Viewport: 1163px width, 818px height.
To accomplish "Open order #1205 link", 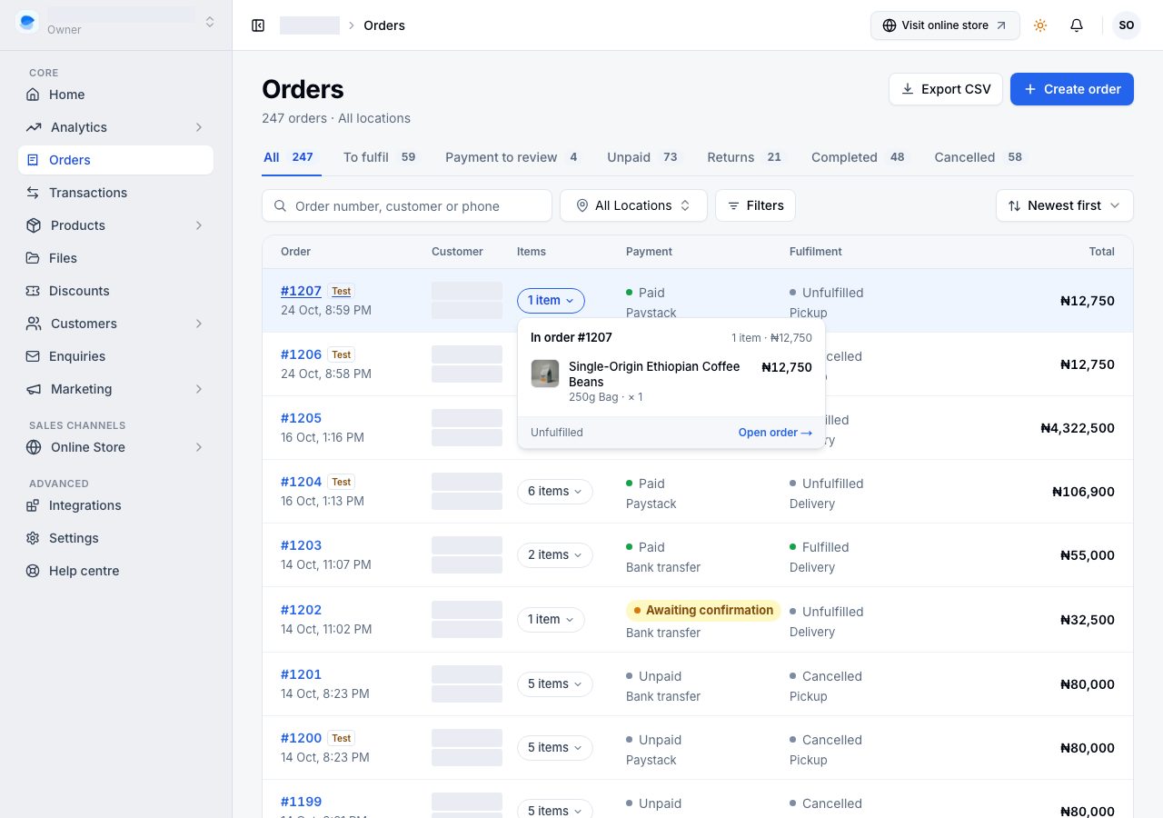I will point(301,418).
